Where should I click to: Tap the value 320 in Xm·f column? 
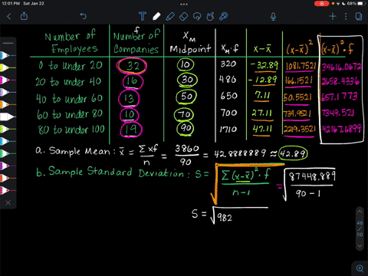click(228, 64)
